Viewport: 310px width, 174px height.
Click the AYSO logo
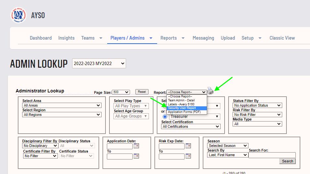(18, 15)
